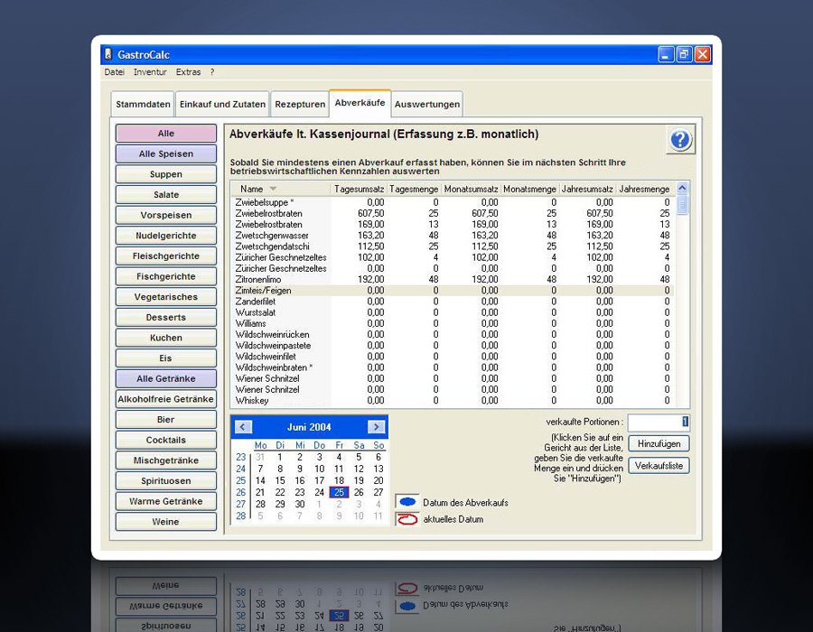Switch to the Stammdaten tab
Image resolution: width=813 pixels, height=632 pixels.
[143, 104]
